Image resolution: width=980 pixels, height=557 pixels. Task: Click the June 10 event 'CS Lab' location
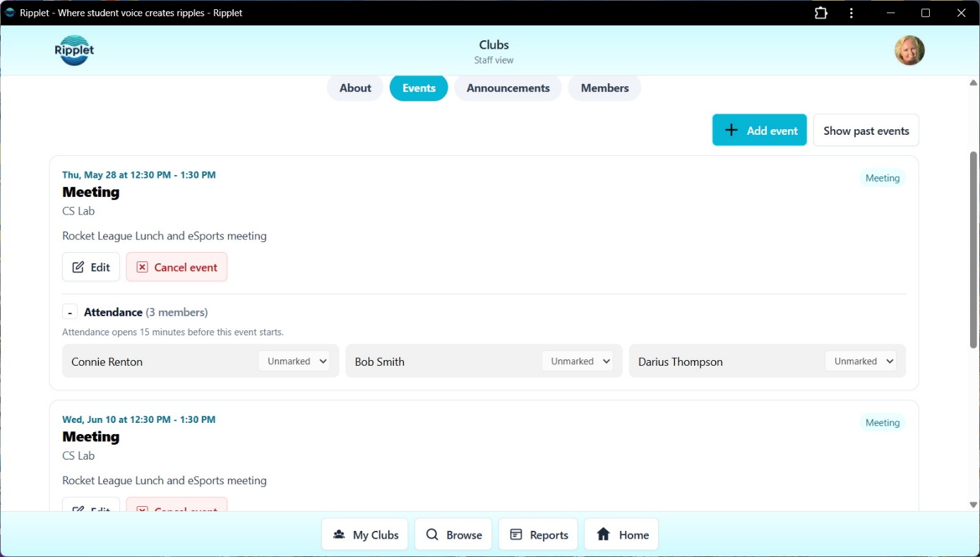(78, 456)
